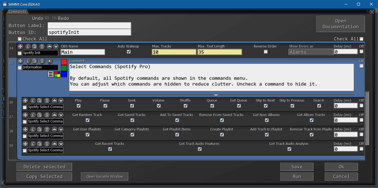Image resolution: width=378 pixels, height=188 pixels.
Task: Uncheck the Create Playlist checkbox
Action: (222, 134)
